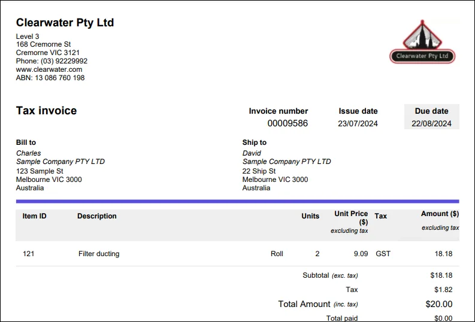Click the 22 Ship St address line
Image resolution: width=475 pixels, height=322 pixels.
[x=259, y=171]
